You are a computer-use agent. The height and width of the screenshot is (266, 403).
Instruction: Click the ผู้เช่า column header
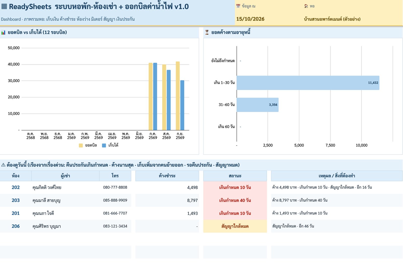(65, 176)
